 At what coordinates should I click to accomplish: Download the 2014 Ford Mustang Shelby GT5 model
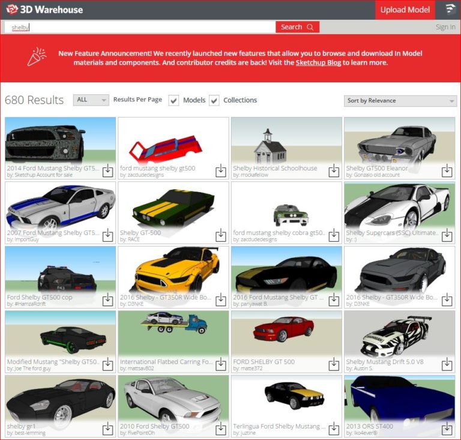tap(108, 170)
